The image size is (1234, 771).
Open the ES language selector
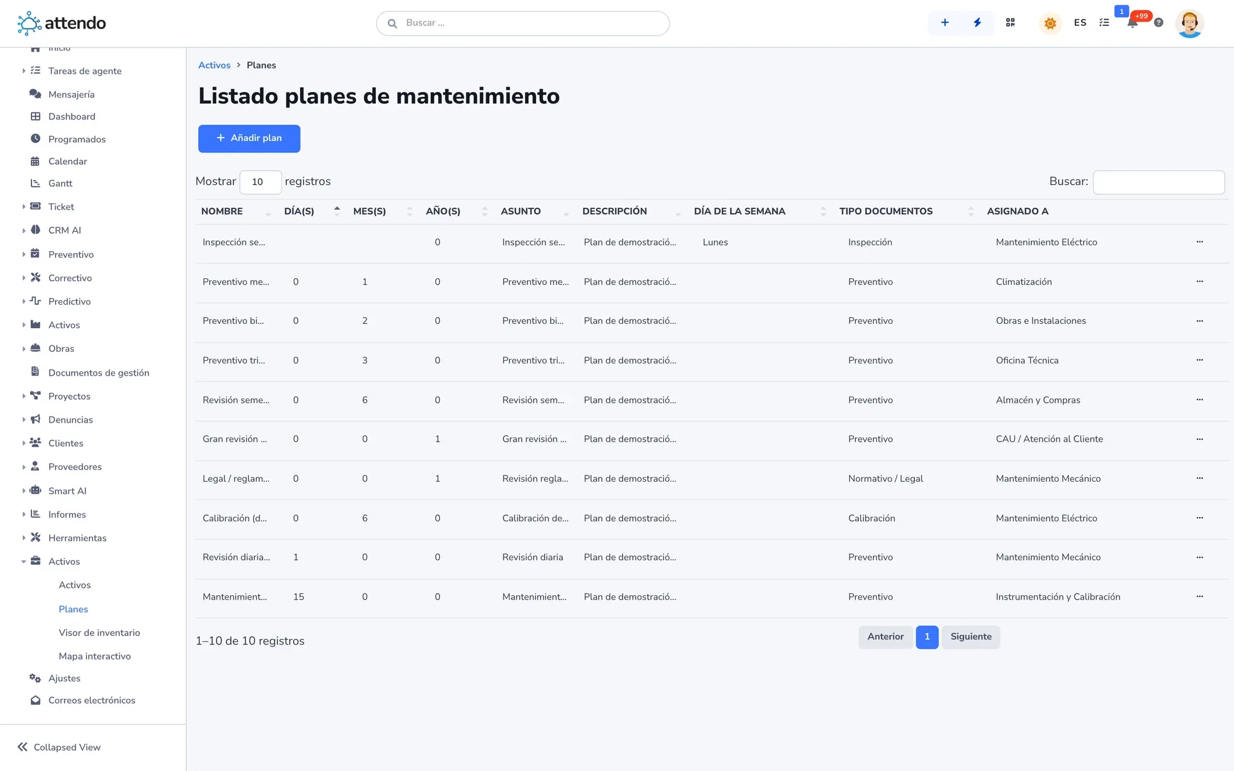[1080, 23]
